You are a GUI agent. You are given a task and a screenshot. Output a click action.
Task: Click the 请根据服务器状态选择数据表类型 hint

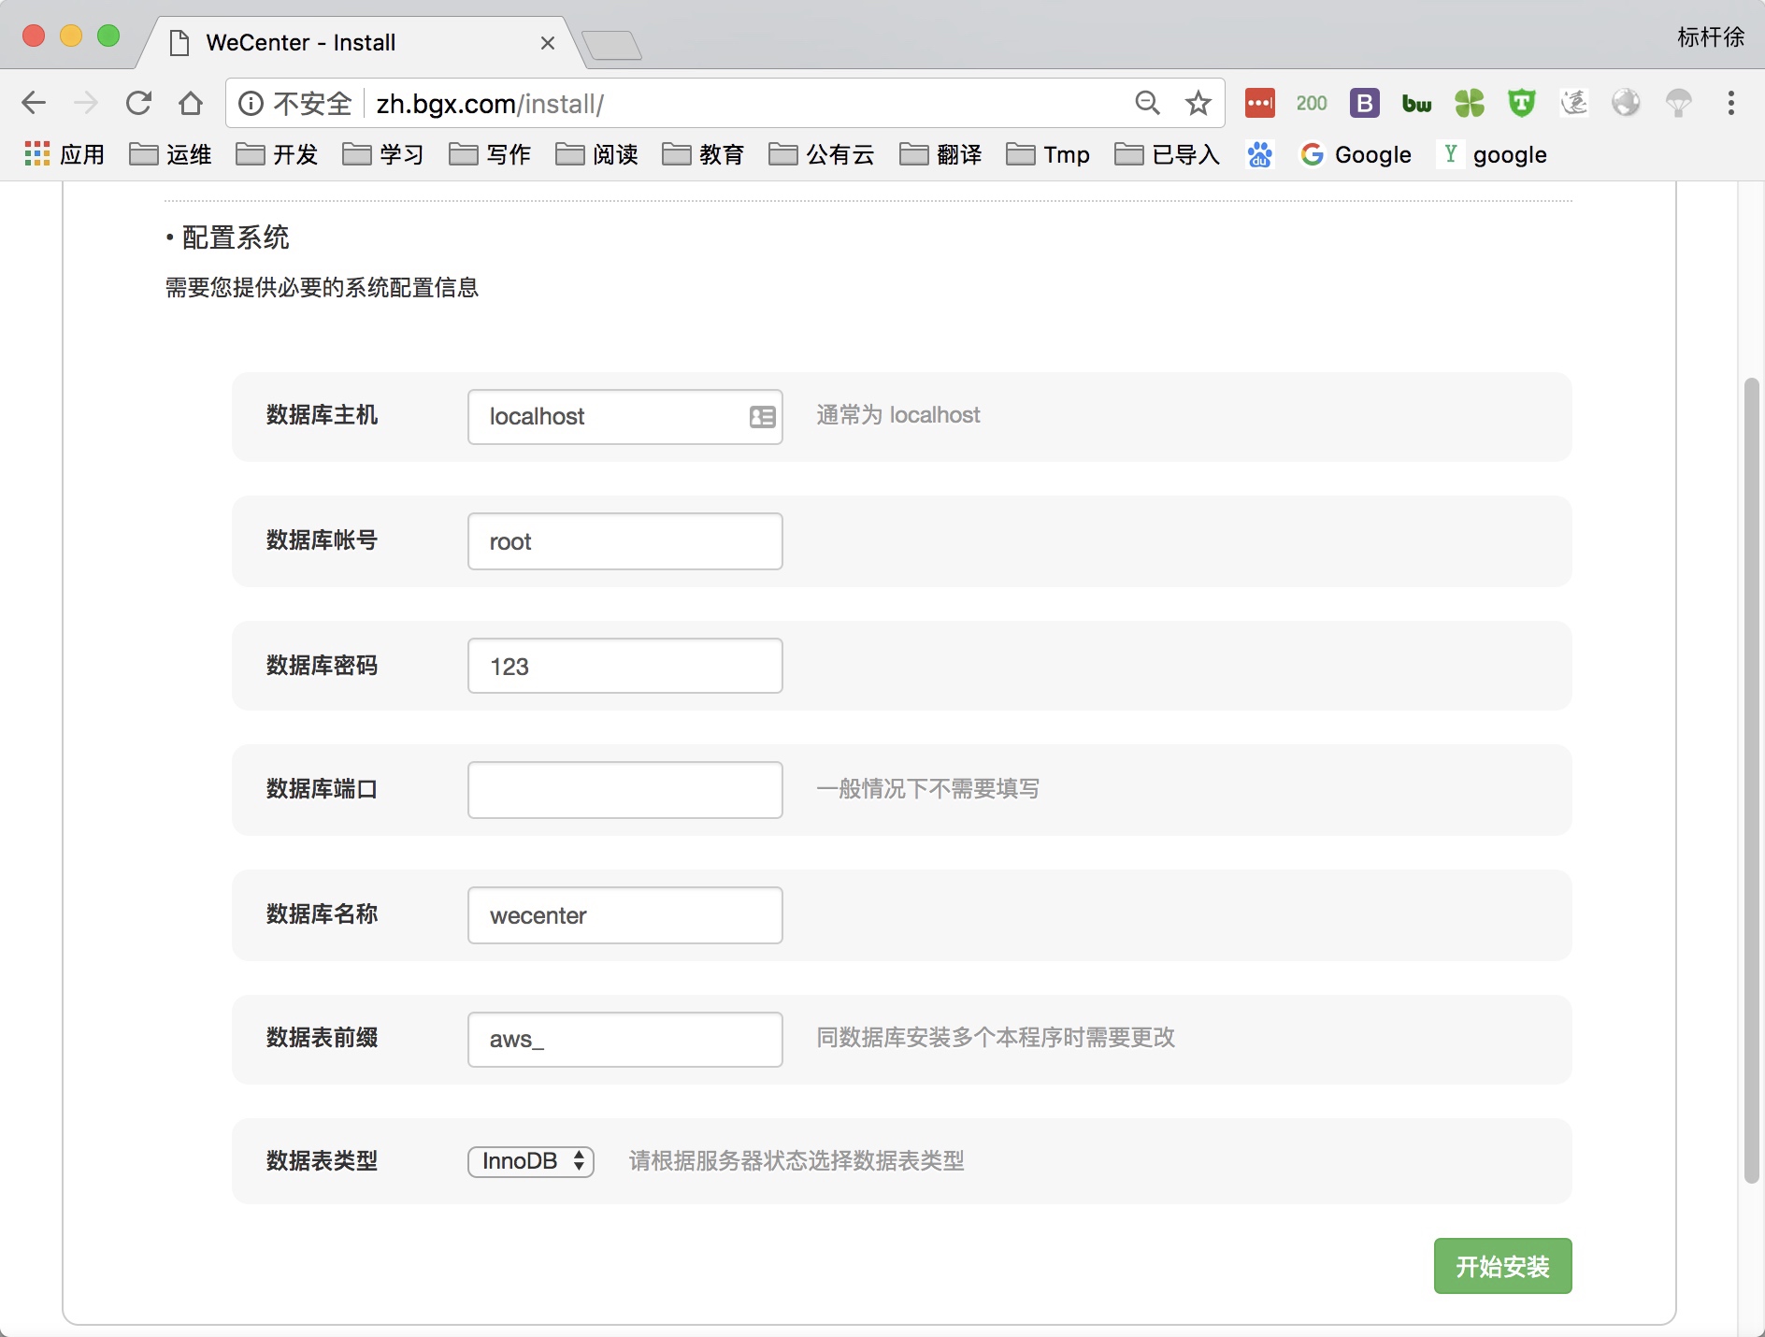click(796, 1161)
